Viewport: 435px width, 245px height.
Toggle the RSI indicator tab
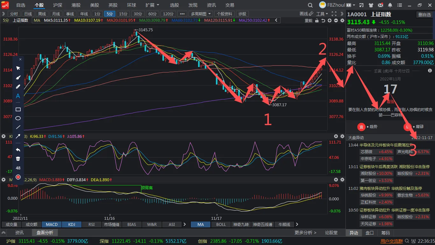point(92,224)
